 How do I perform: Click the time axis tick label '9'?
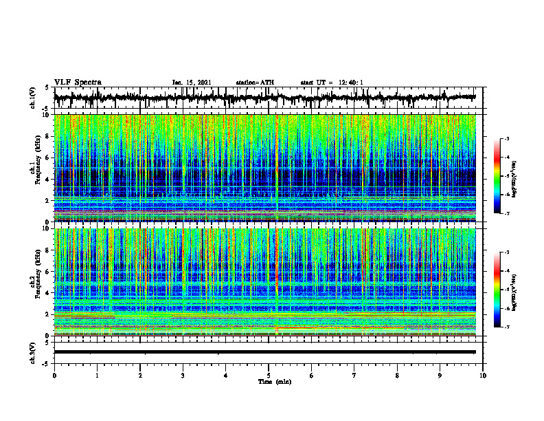point(440,376)
